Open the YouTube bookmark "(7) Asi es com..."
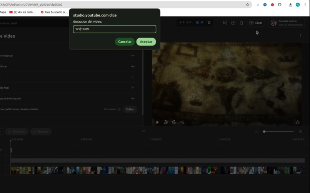This screenshot has height=193, width=310. pos(23,12)
